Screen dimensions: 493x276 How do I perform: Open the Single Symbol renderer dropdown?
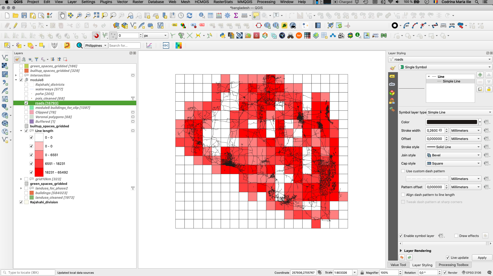point(445,67)
